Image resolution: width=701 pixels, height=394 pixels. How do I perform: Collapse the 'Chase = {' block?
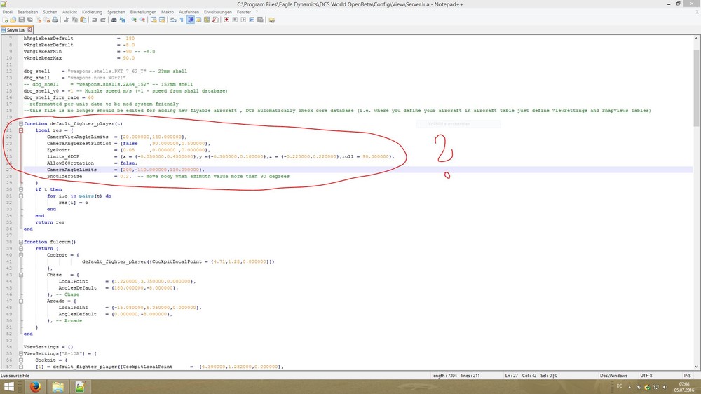[21, 275]
